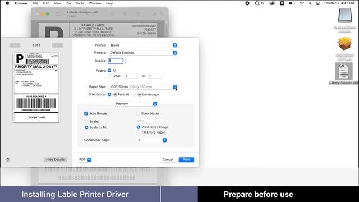The height and width of the screenshot is (202, 359).
Task: Open the Preview options section dropdown
Action: click(136, 104)
